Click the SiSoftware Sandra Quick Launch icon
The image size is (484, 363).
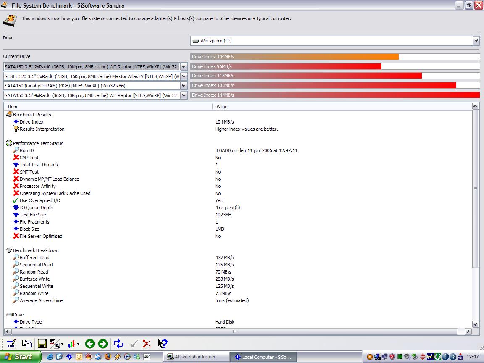(x=69, y=357)
